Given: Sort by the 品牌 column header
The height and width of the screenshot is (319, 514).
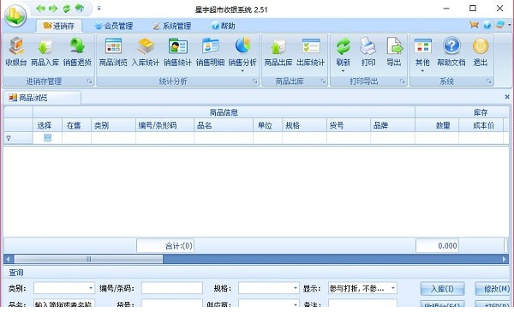Looking at the screenshot, I should coord(392,125).
